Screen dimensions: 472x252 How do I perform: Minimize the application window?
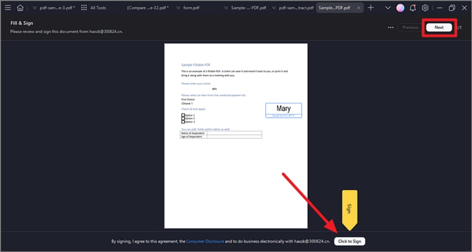click(x=439, y=8)
